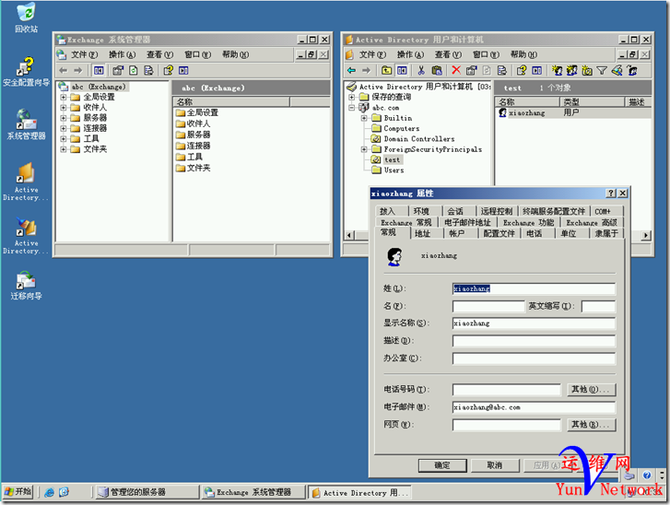Switch to the 帐户 tab
The image size is (670, 505).
tap(457, 233)
